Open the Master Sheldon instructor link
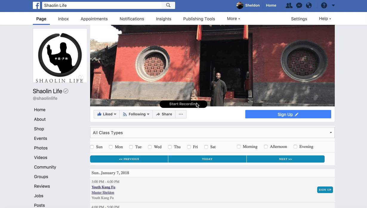 click(103, 192)
